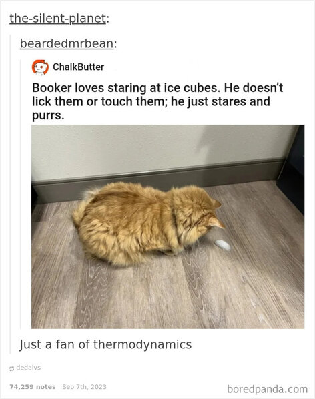Image resolution: width=315 pixels, height=399 pixels.
Task: Open the orange cat photo
Action: 168,226
